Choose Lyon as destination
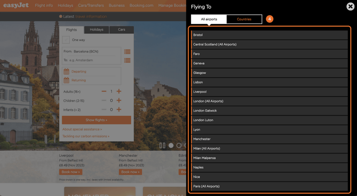The height and width of the screenshot is (196, 357). click(x=270, y=129)
